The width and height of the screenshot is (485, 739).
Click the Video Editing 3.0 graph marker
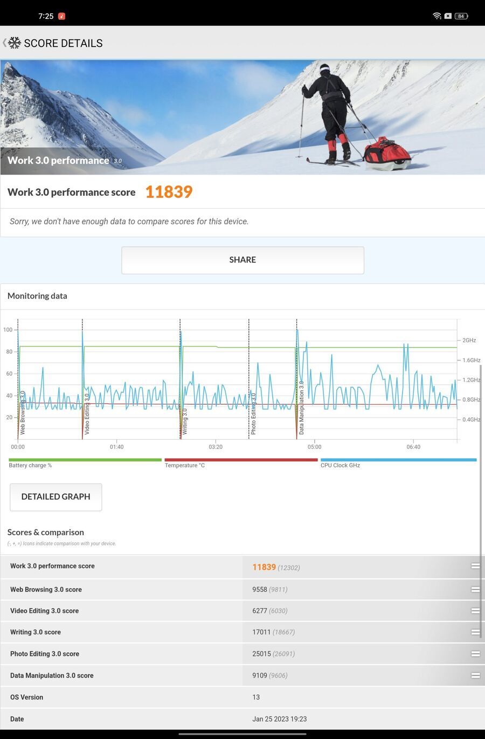coord(87,414)
